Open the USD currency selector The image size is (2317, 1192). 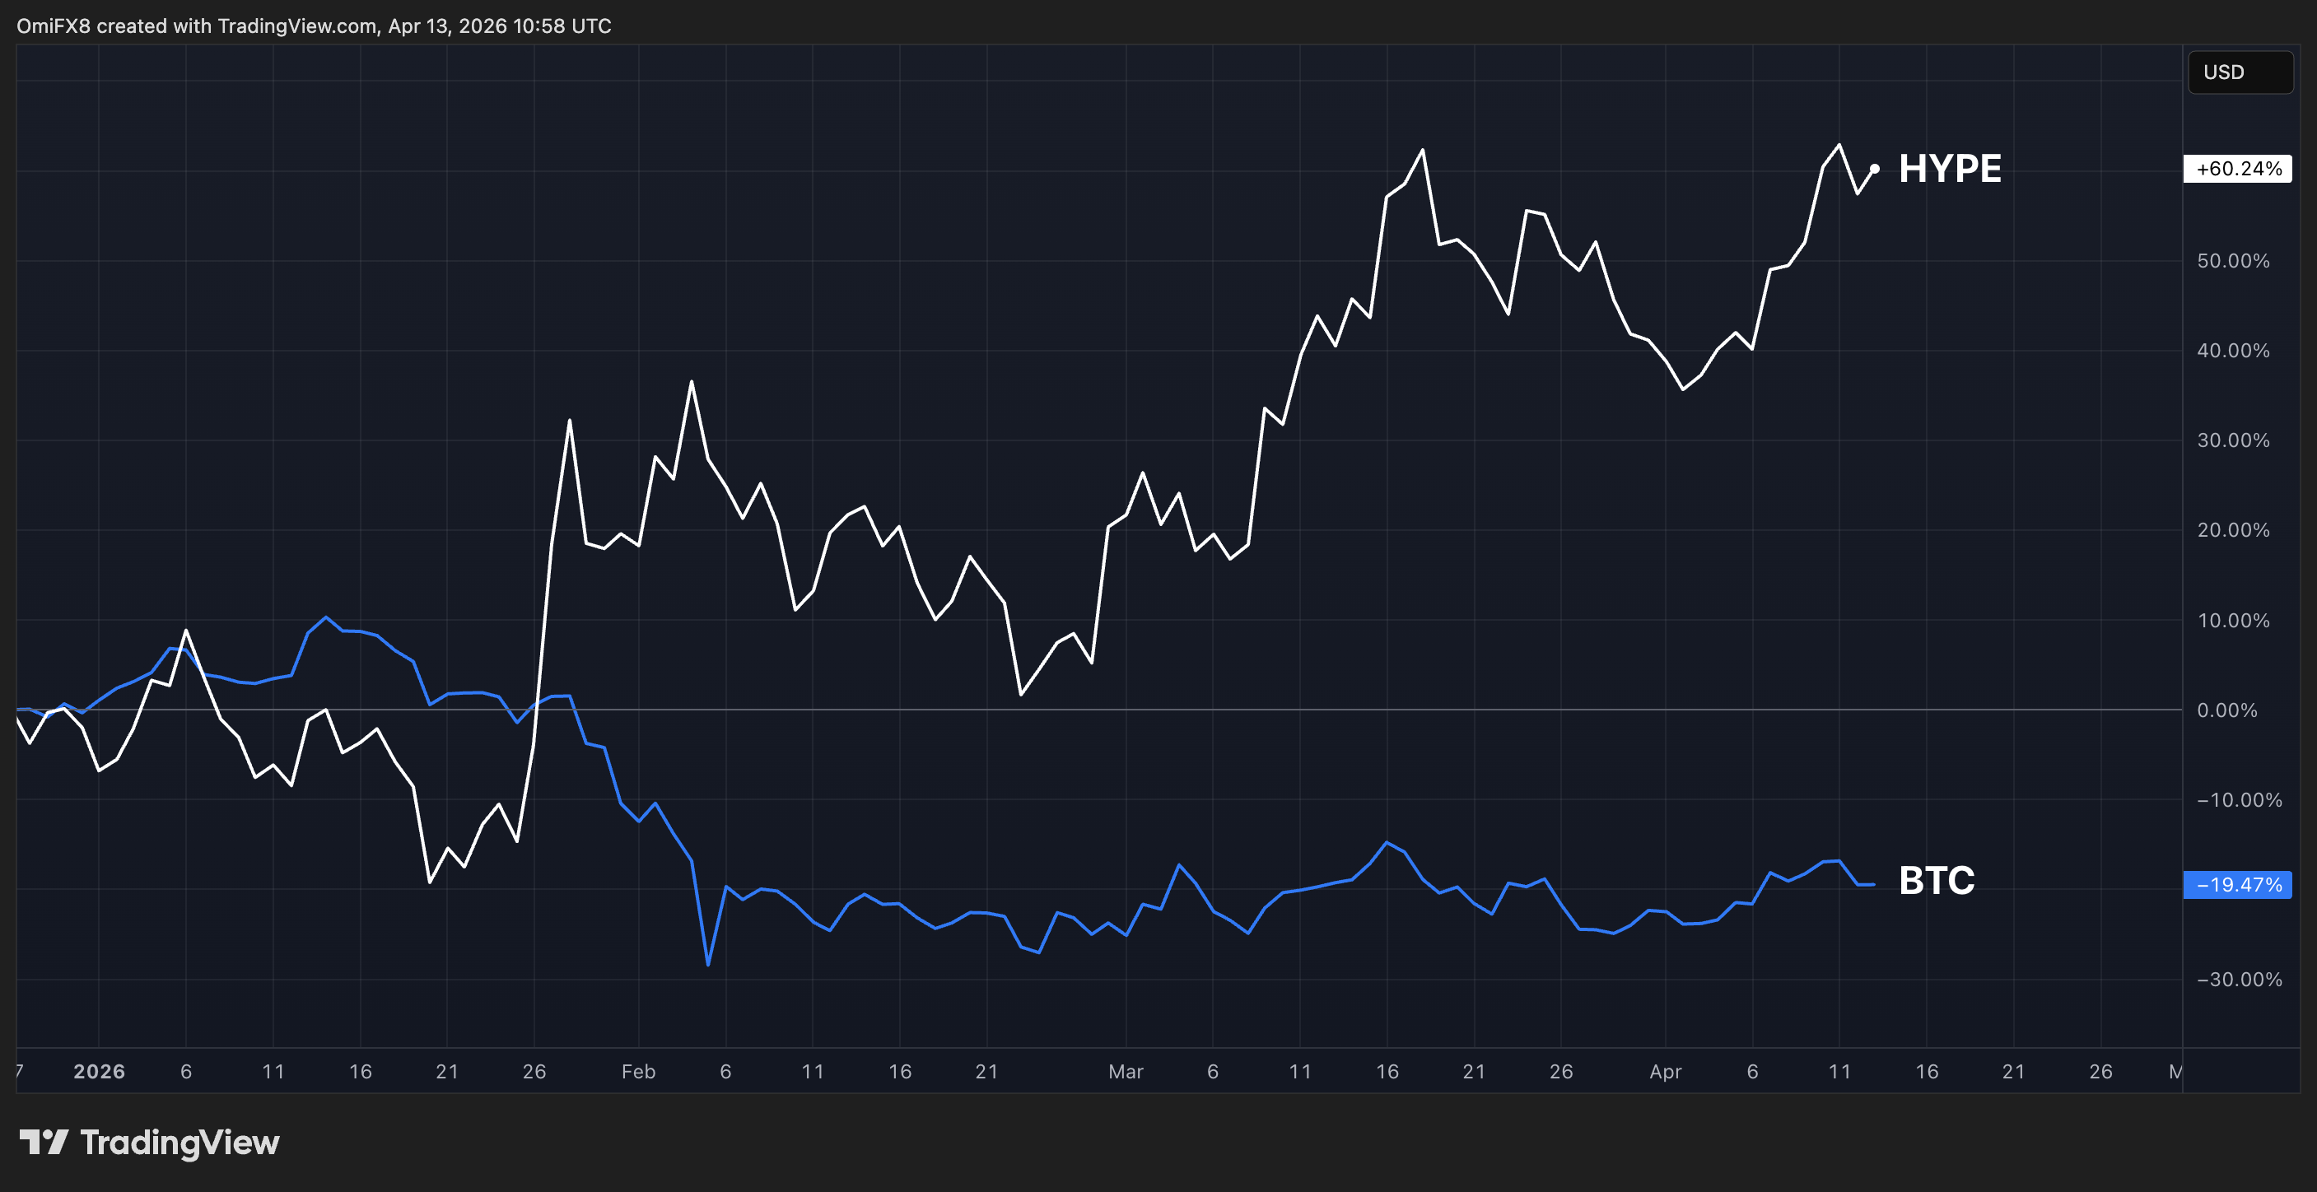coord(2239,72)
